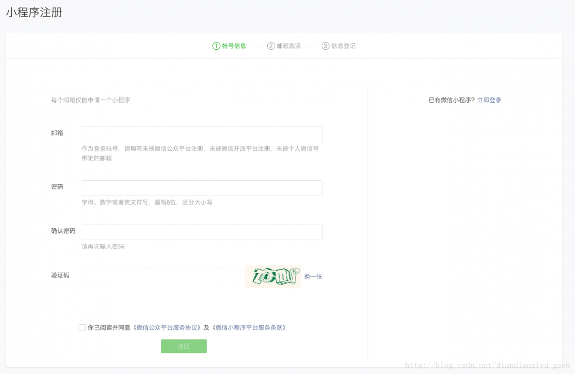Open 立即登录 to log in

(x=489, y=100)
